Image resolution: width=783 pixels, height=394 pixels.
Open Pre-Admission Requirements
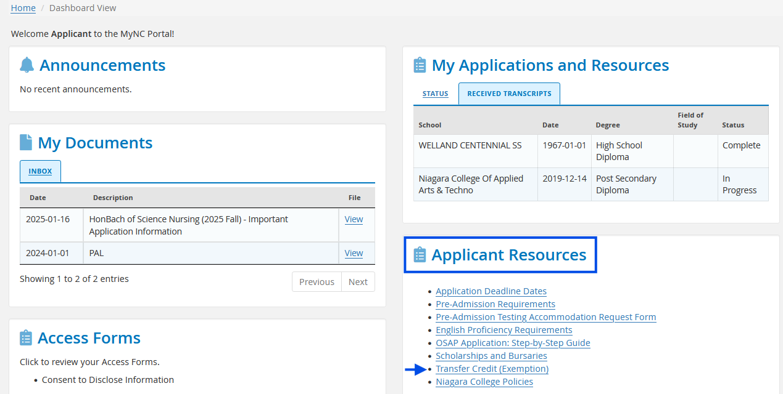point(495,304)
